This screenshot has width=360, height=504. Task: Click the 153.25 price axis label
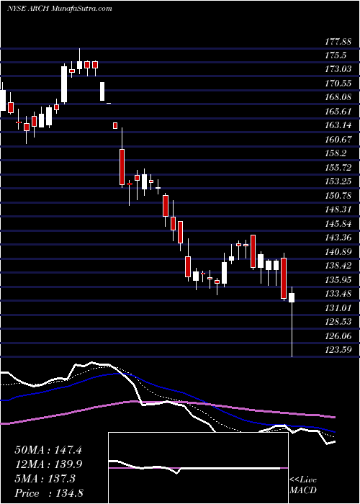point(339,181)
